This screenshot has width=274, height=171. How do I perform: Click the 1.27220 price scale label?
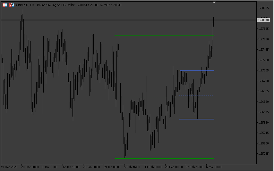click(x=263, y=60)
